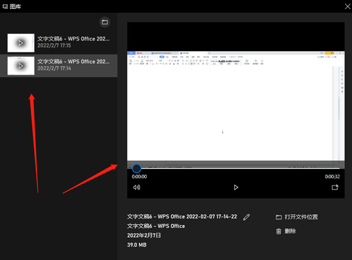Click the 图库 gallery icon in the title bar

click(x=5, y=6)
